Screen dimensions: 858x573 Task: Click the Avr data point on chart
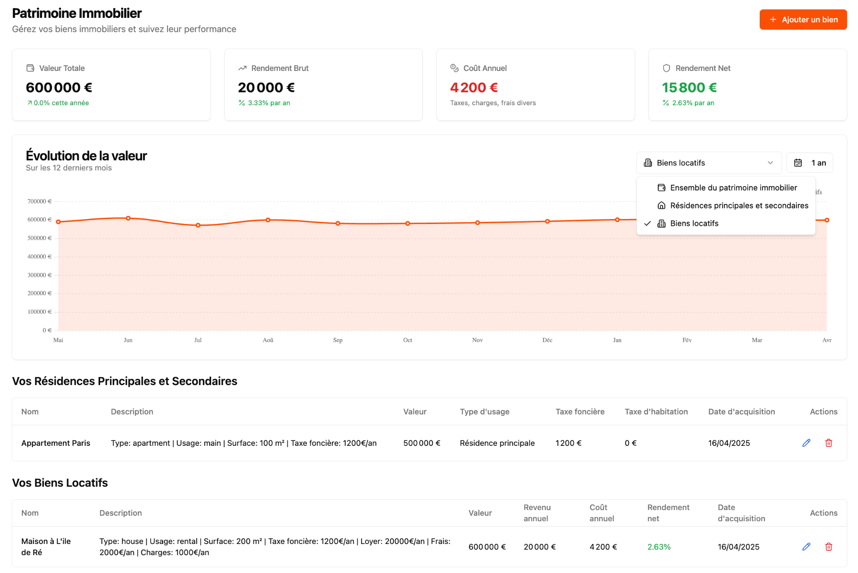pos(827,220)
